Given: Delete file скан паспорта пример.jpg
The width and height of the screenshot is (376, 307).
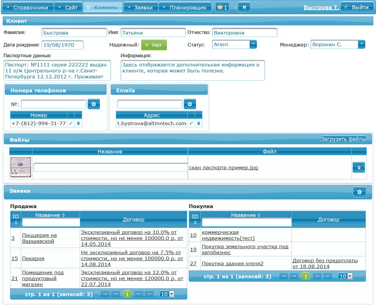Looking at the screenshot, I should tap(359, 168).
